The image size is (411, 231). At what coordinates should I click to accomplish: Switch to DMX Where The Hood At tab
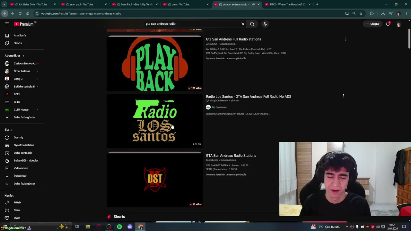pos(287,4)
